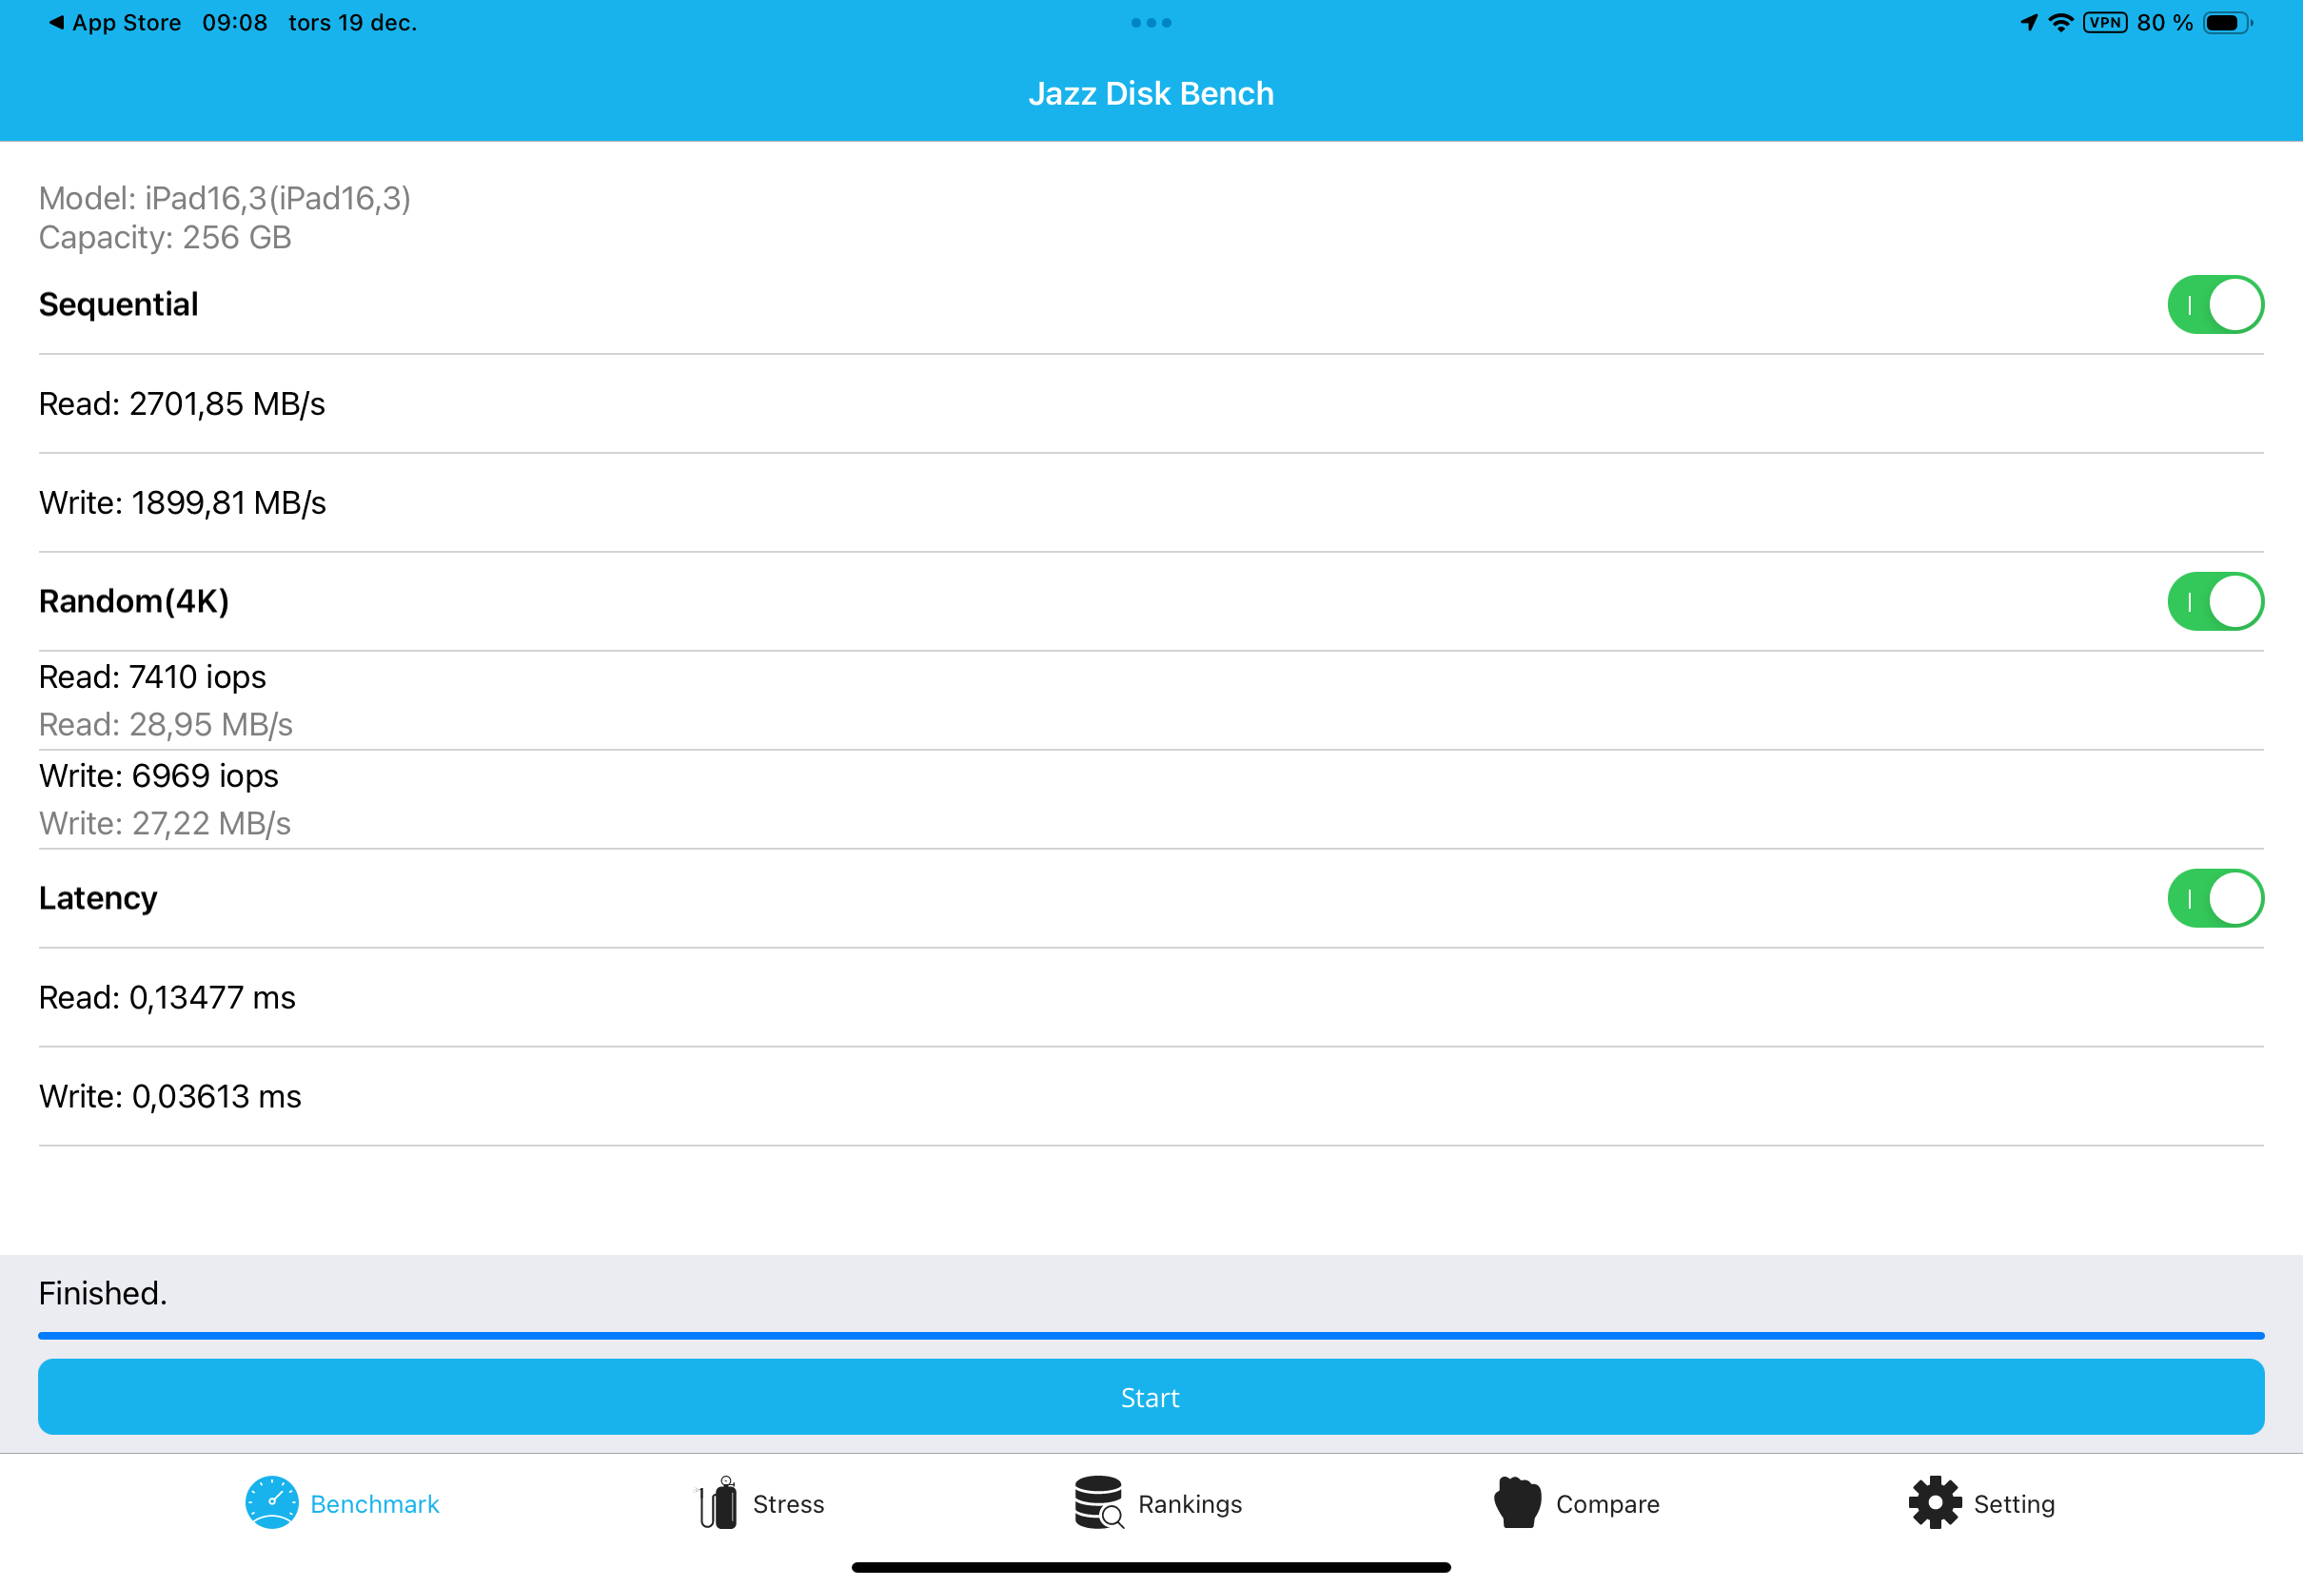Disable the Sequential test toggle
The image size is (2303, 1587).
click(2215, 304)
